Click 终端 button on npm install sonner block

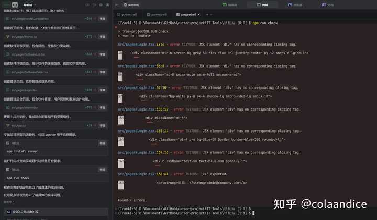102,142
